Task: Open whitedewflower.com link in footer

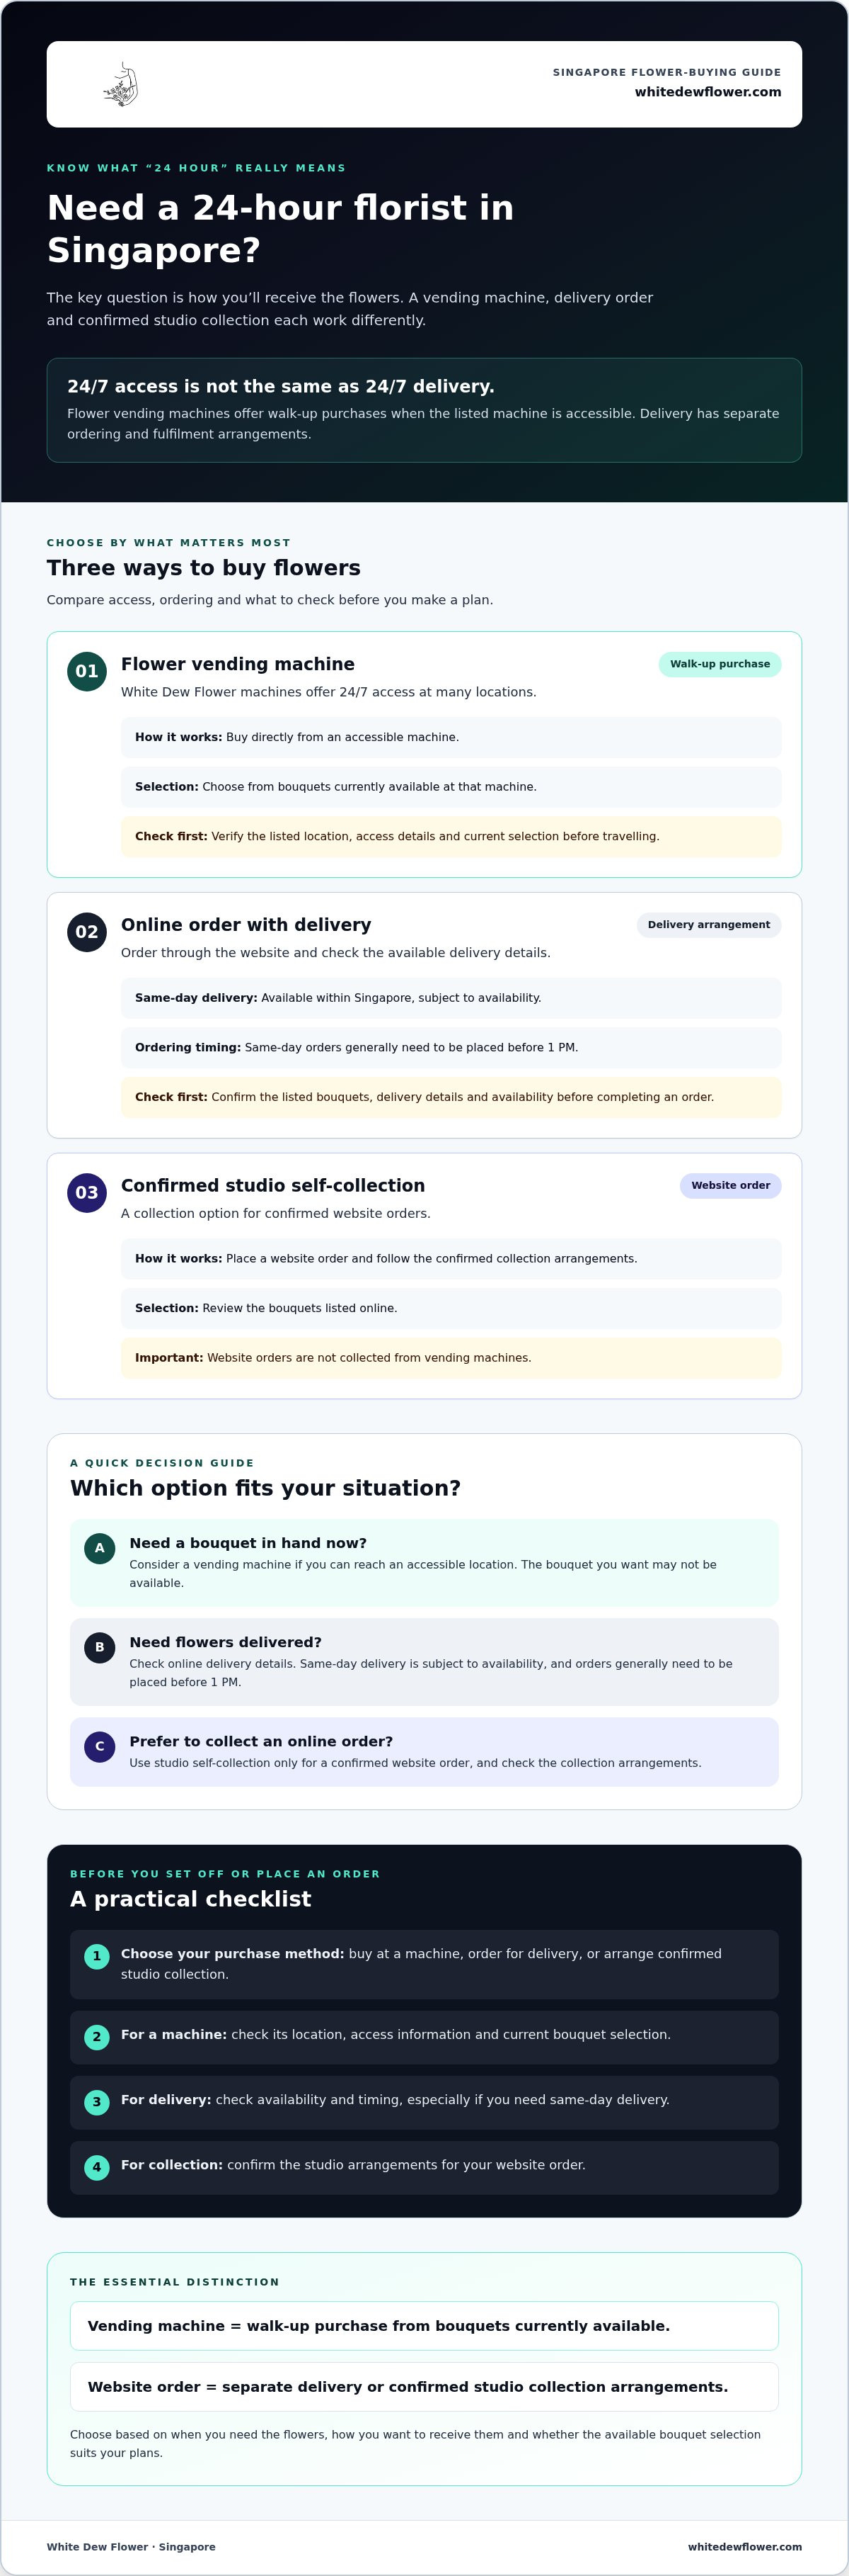Action: tap(744, 2546)
